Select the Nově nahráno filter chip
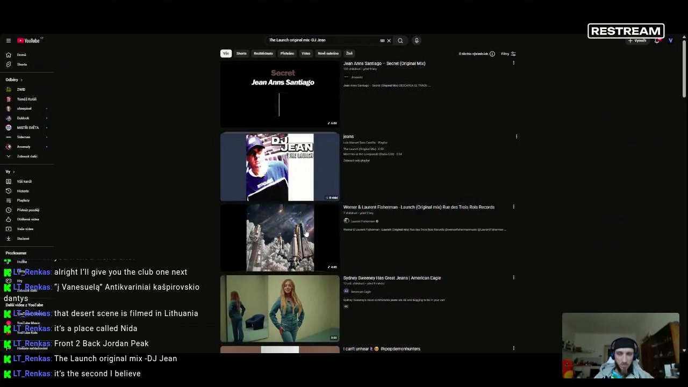This screenshot has width=688, height=387. (328, 54)
